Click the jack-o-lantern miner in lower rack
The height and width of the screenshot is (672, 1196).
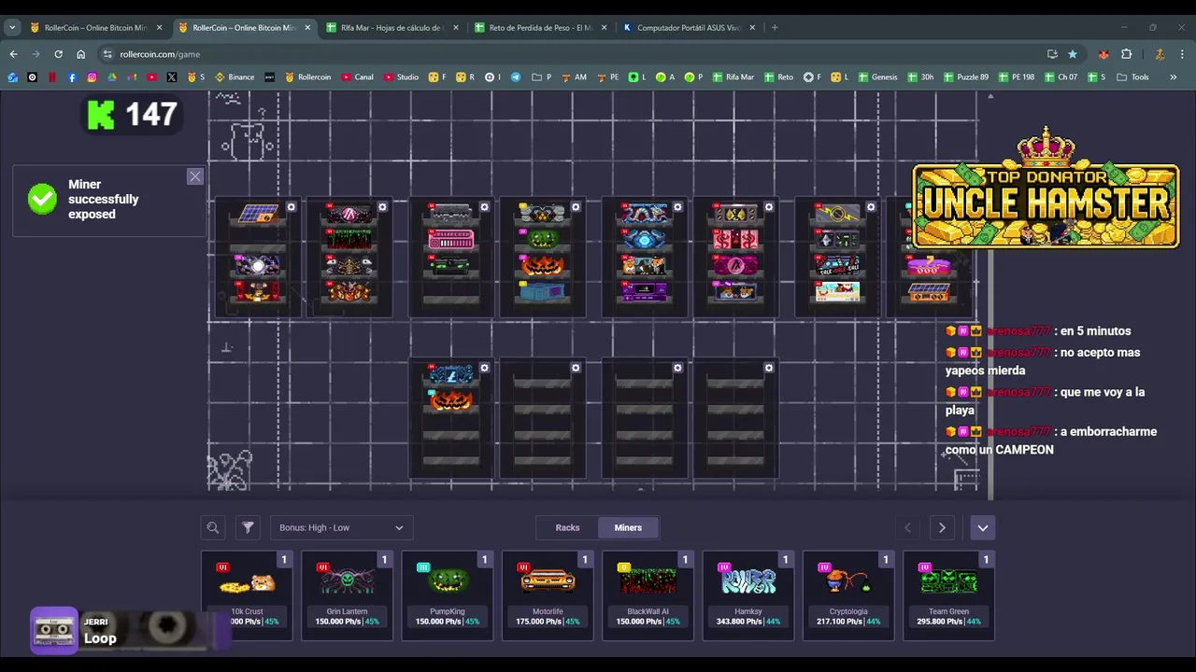(x=450, y=401)
